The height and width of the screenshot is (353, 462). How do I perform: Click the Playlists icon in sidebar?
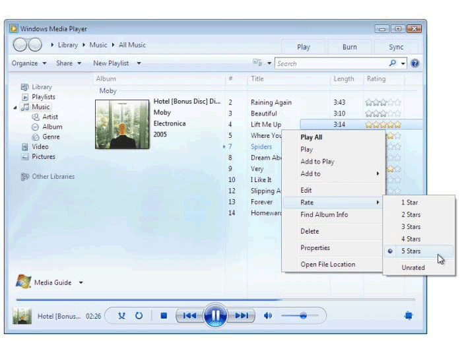click(x=25, y=97)
